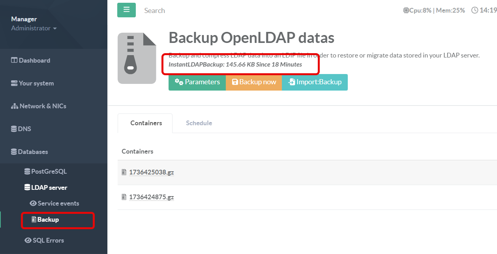The height and width of the screenshot is (254, 497).
Task: Open the Your system section
Action: (x=32, y=83)
